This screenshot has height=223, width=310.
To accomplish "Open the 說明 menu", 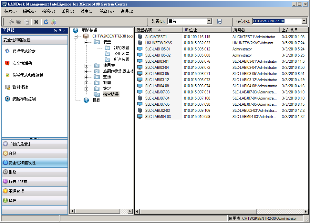I will tap(127, 11).
